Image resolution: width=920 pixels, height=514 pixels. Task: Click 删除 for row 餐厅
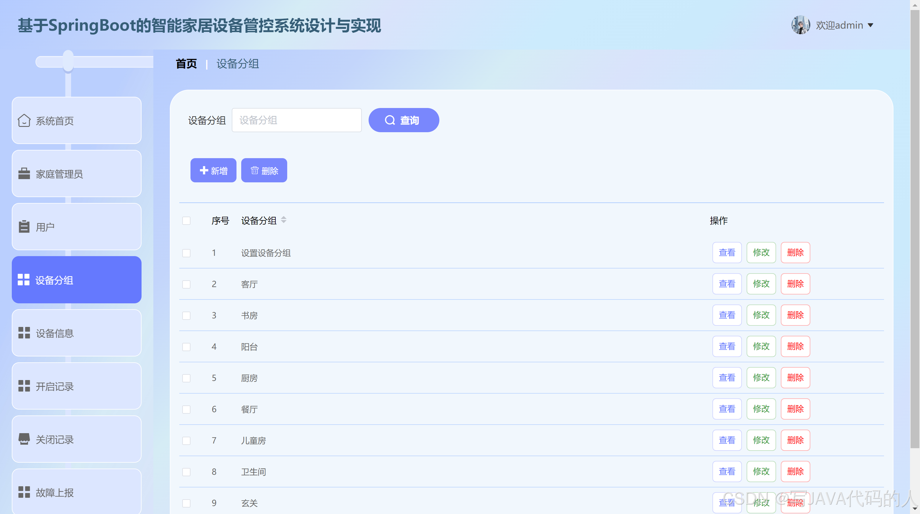795,409
